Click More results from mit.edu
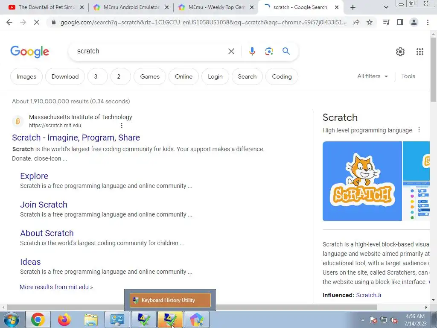The width and height of the screenshot is (437, 328). 56,287
